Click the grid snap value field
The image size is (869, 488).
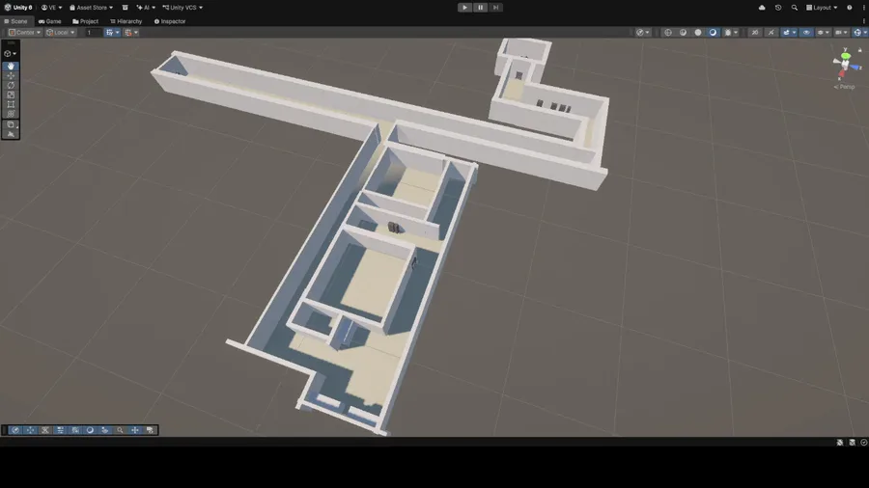[93, 32]
